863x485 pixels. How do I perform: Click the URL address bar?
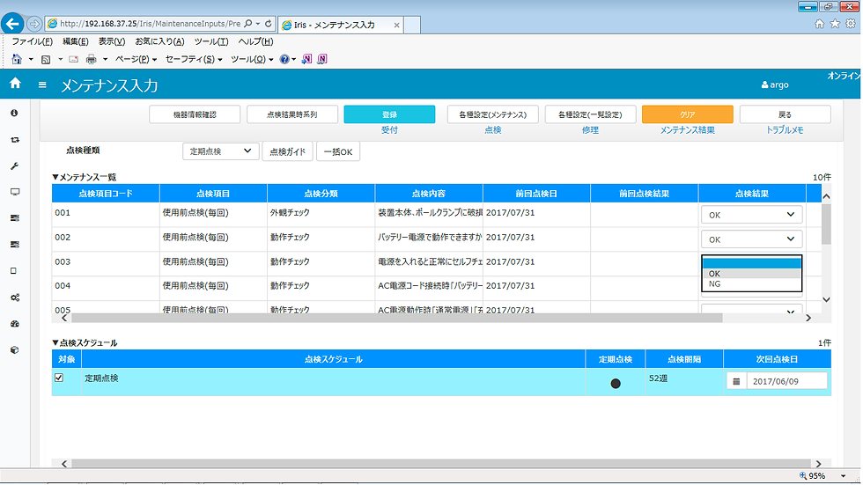tap(149, 24)
